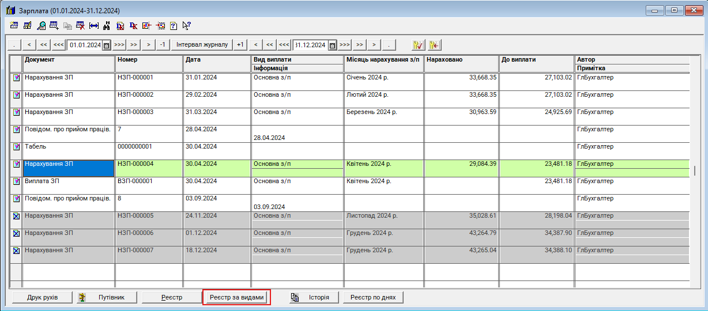Viewport: 708px width, 311px height.
Task: Click the Нараховано column header
Action: click(x=461, y=60)
